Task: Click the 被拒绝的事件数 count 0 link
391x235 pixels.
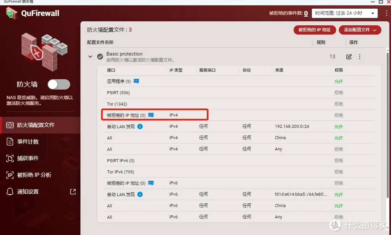Action: 306,13
